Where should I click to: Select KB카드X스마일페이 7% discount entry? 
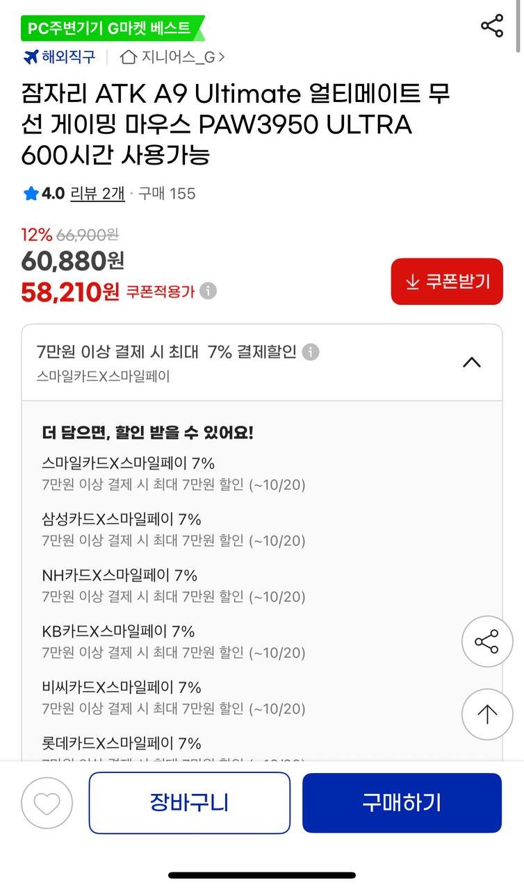[x=118, y=631]
